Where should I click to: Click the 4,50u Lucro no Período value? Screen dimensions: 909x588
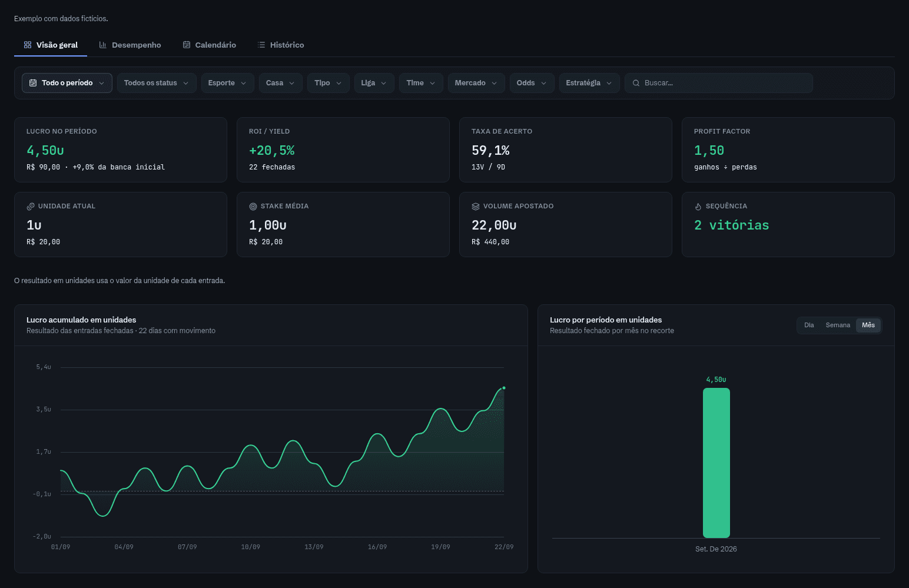tap(45, 151)
